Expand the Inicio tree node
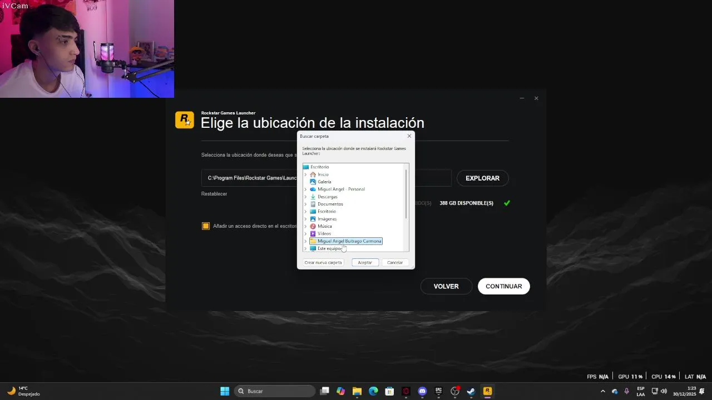712x400 pixels. (305, 174)
